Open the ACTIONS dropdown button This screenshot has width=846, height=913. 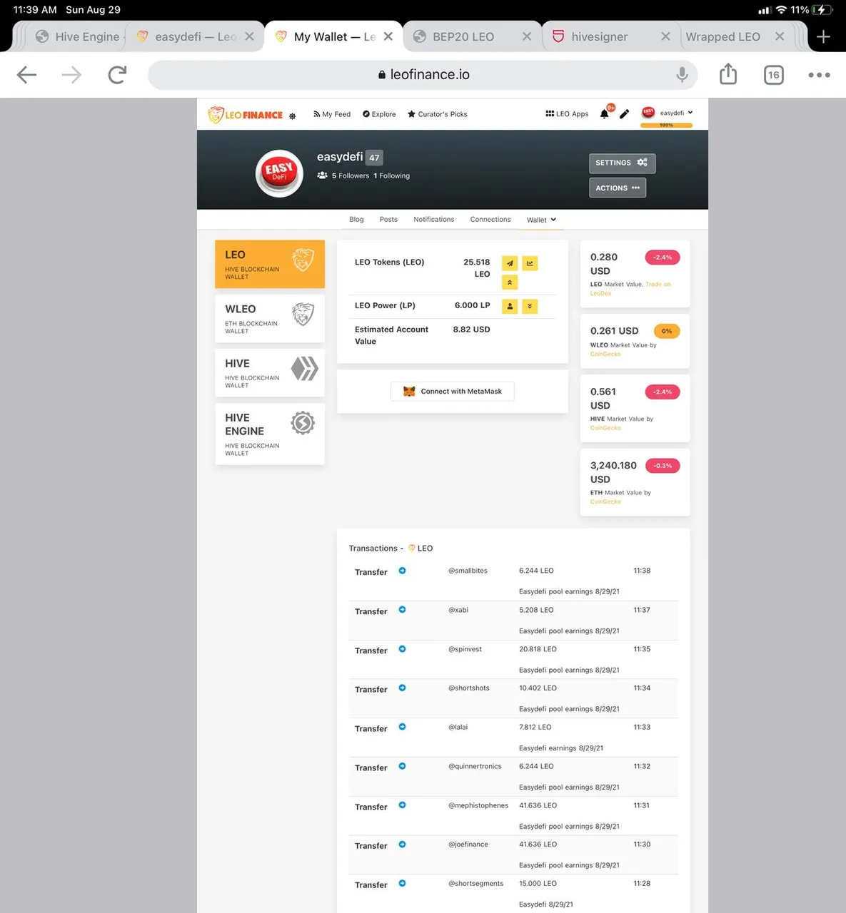tap(618, 188)
